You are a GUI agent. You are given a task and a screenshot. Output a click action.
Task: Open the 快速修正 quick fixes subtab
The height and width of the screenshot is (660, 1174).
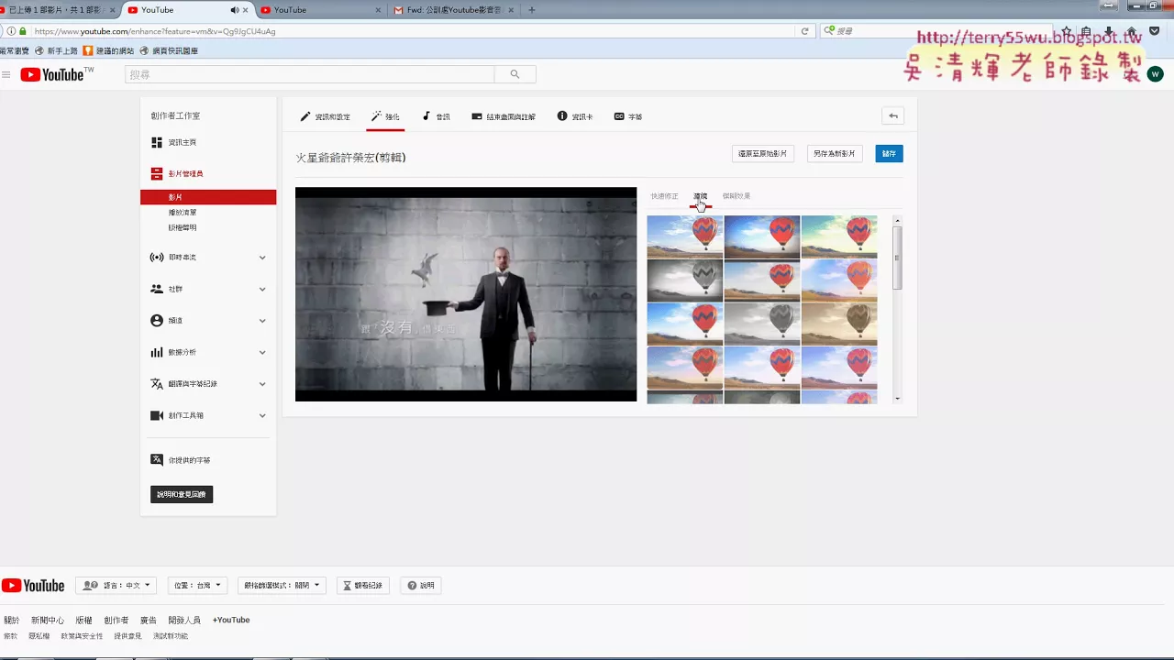[664, 196]
